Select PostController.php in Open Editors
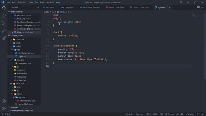 (x=25, y=22)
